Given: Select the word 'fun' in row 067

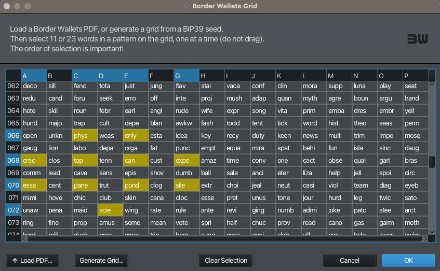Looking at the screenshot, I should [339, 148].
